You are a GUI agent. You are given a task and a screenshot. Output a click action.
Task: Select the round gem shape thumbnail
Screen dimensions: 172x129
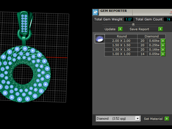pyautogui.click(x=100, y=39)
